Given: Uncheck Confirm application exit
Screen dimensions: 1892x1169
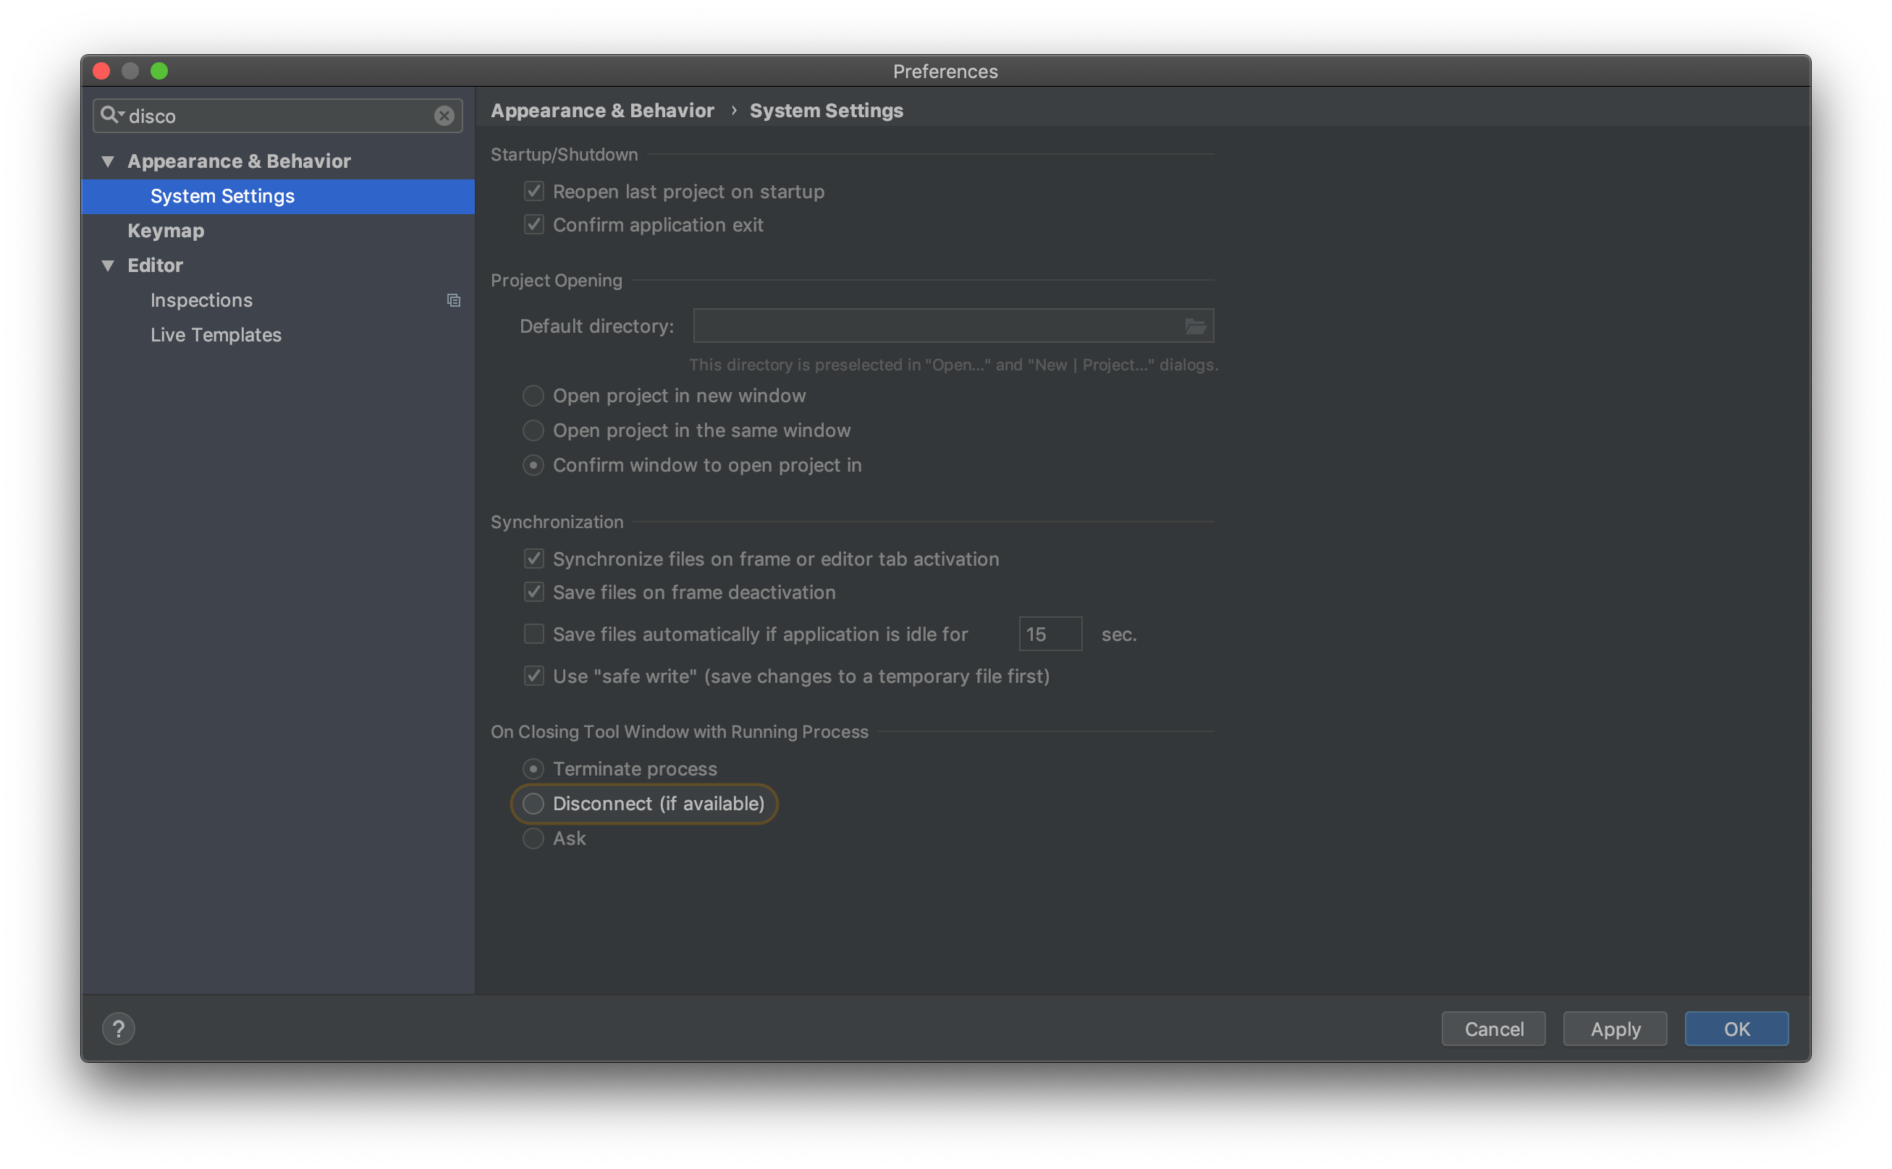Looking at the screenshot, I should 533,225.
